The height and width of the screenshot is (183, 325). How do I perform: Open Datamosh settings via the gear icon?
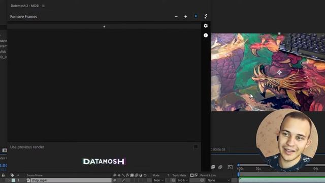pos(206,26)
